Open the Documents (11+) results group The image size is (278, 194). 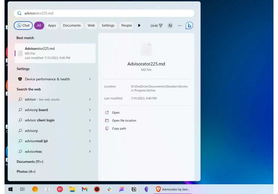(30, 162)
